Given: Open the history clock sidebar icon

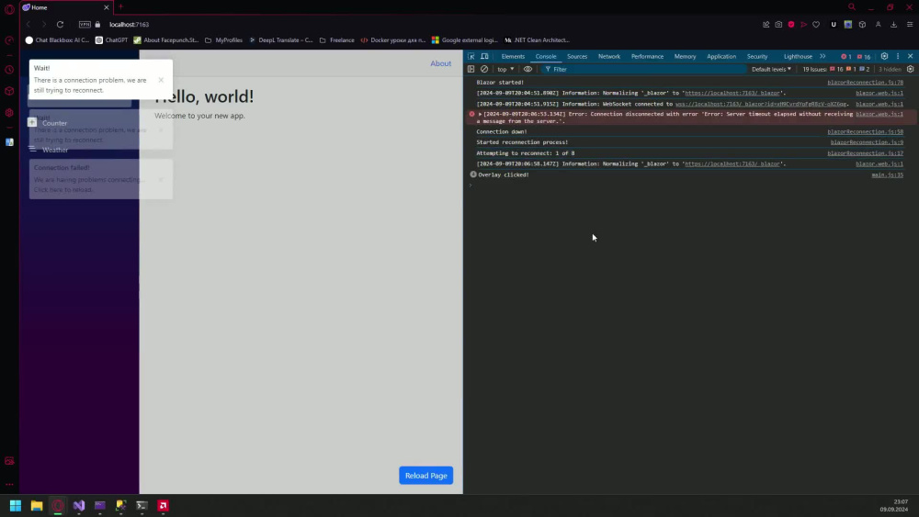Looking at the screenshot, I should (9, 70).
